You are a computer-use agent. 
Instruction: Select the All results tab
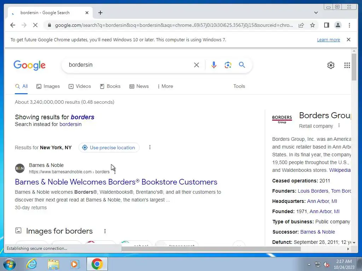click(x=21, y=86)
